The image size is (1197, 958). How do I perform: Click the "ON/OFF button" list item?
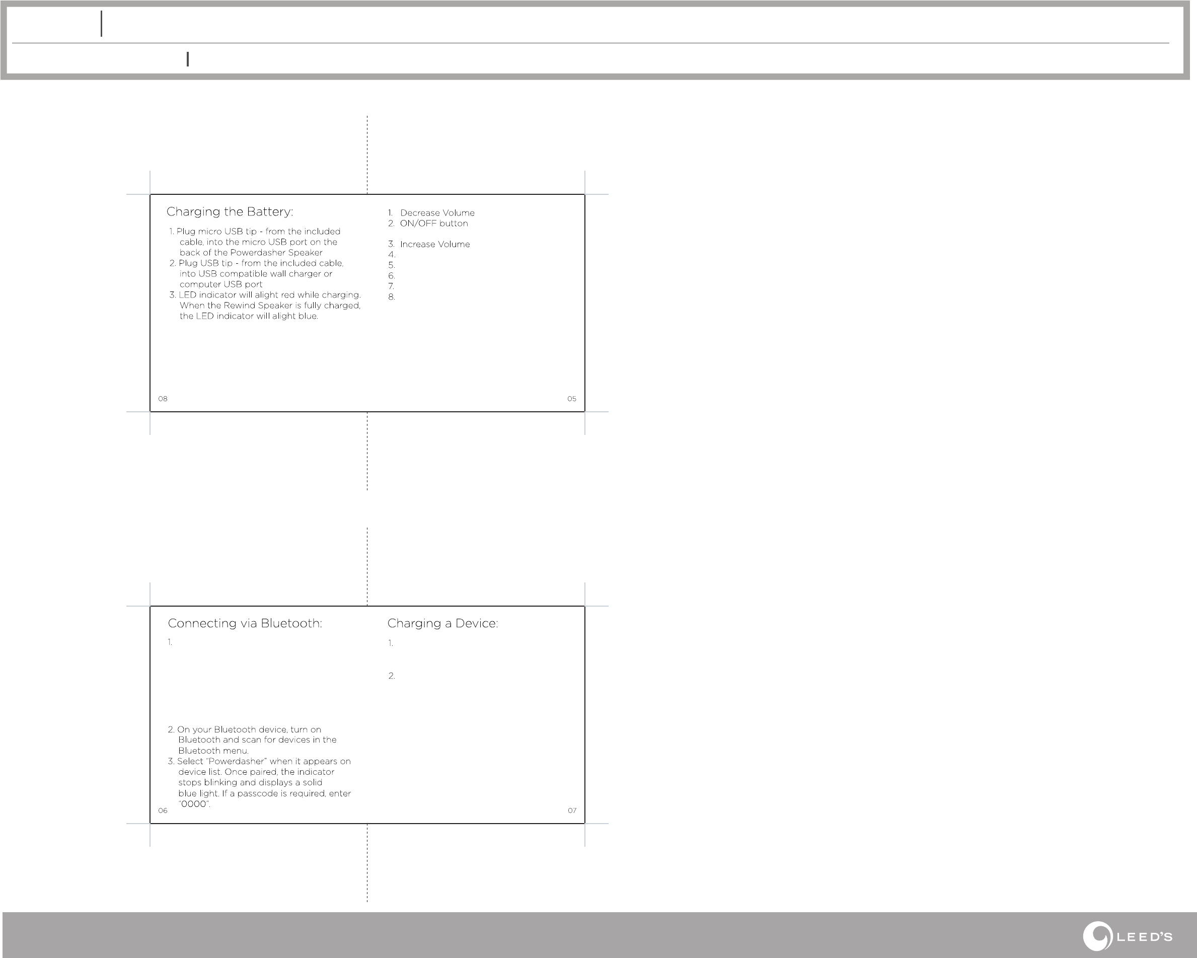point(433,223)
